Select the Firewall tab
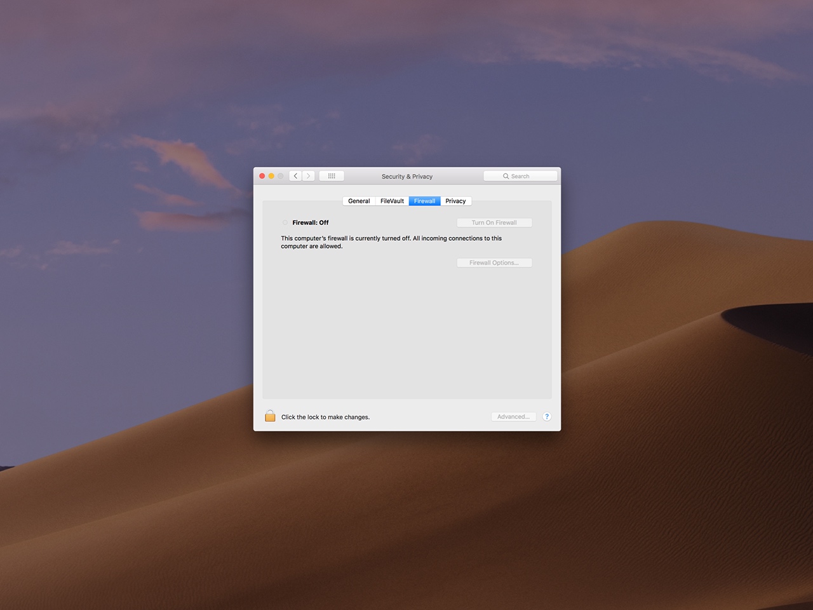Viewport: 813px width, 610px height. click(424, 201)
